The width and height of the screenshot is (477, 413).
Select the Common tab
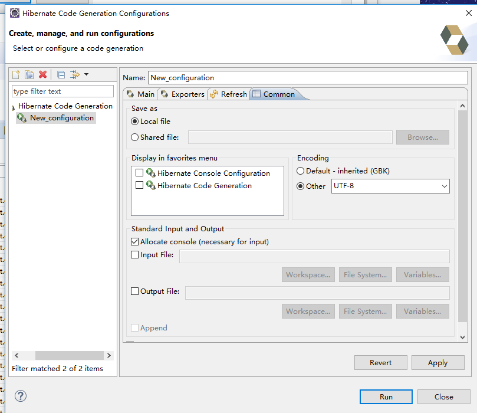point(274,94)
